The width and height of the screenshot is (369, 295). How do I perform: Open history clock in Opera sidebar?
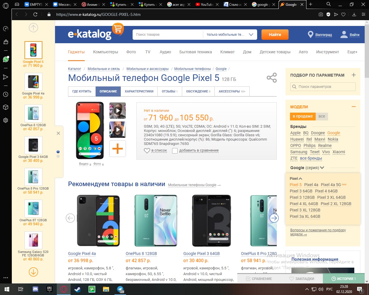5,94
